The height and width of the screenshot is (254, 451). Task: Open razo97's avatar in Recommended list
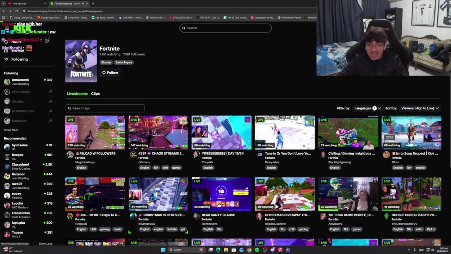tap(7, 186)
